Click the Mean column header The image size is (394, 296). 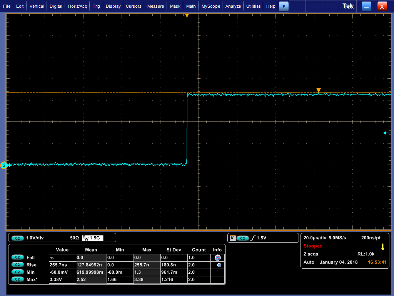click(91, 250)
